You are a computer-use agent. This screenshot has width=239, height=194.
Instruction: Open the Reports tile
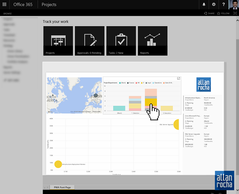click(152, 41)
